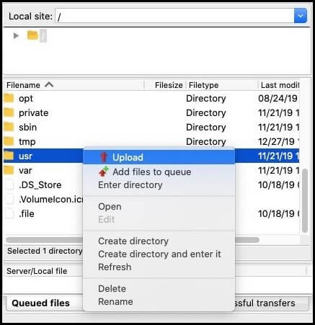315x325 pixels.
Task: Select the .DS_Store file icon
Action: [9, 184]
